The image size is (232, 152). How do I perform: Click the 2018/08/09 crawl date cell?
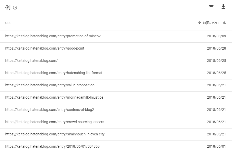[216, 36]
